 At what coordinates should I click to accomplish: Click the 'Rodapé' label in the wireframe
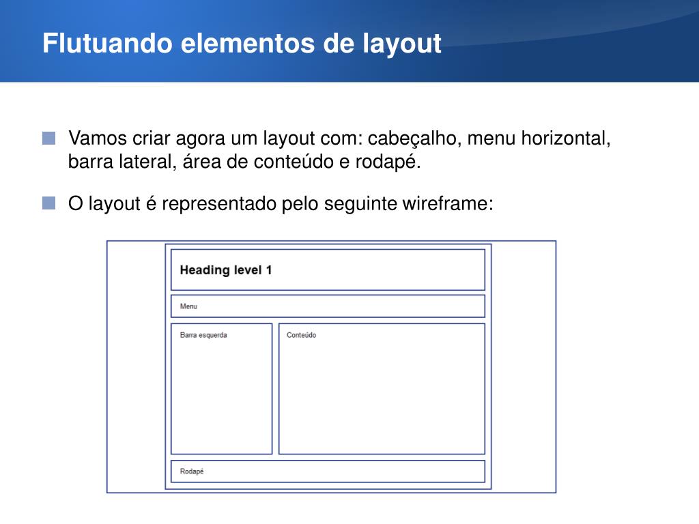[x=192, y=471]
